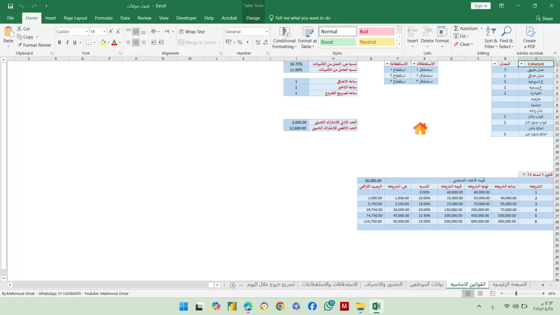
Task: Apply the Good cell style swatch
Action: click(x=337, y=42)
